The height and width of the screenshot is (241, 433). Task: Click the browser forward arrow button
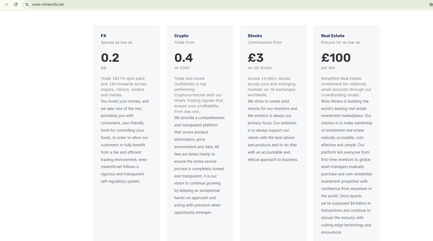(6, 4)
